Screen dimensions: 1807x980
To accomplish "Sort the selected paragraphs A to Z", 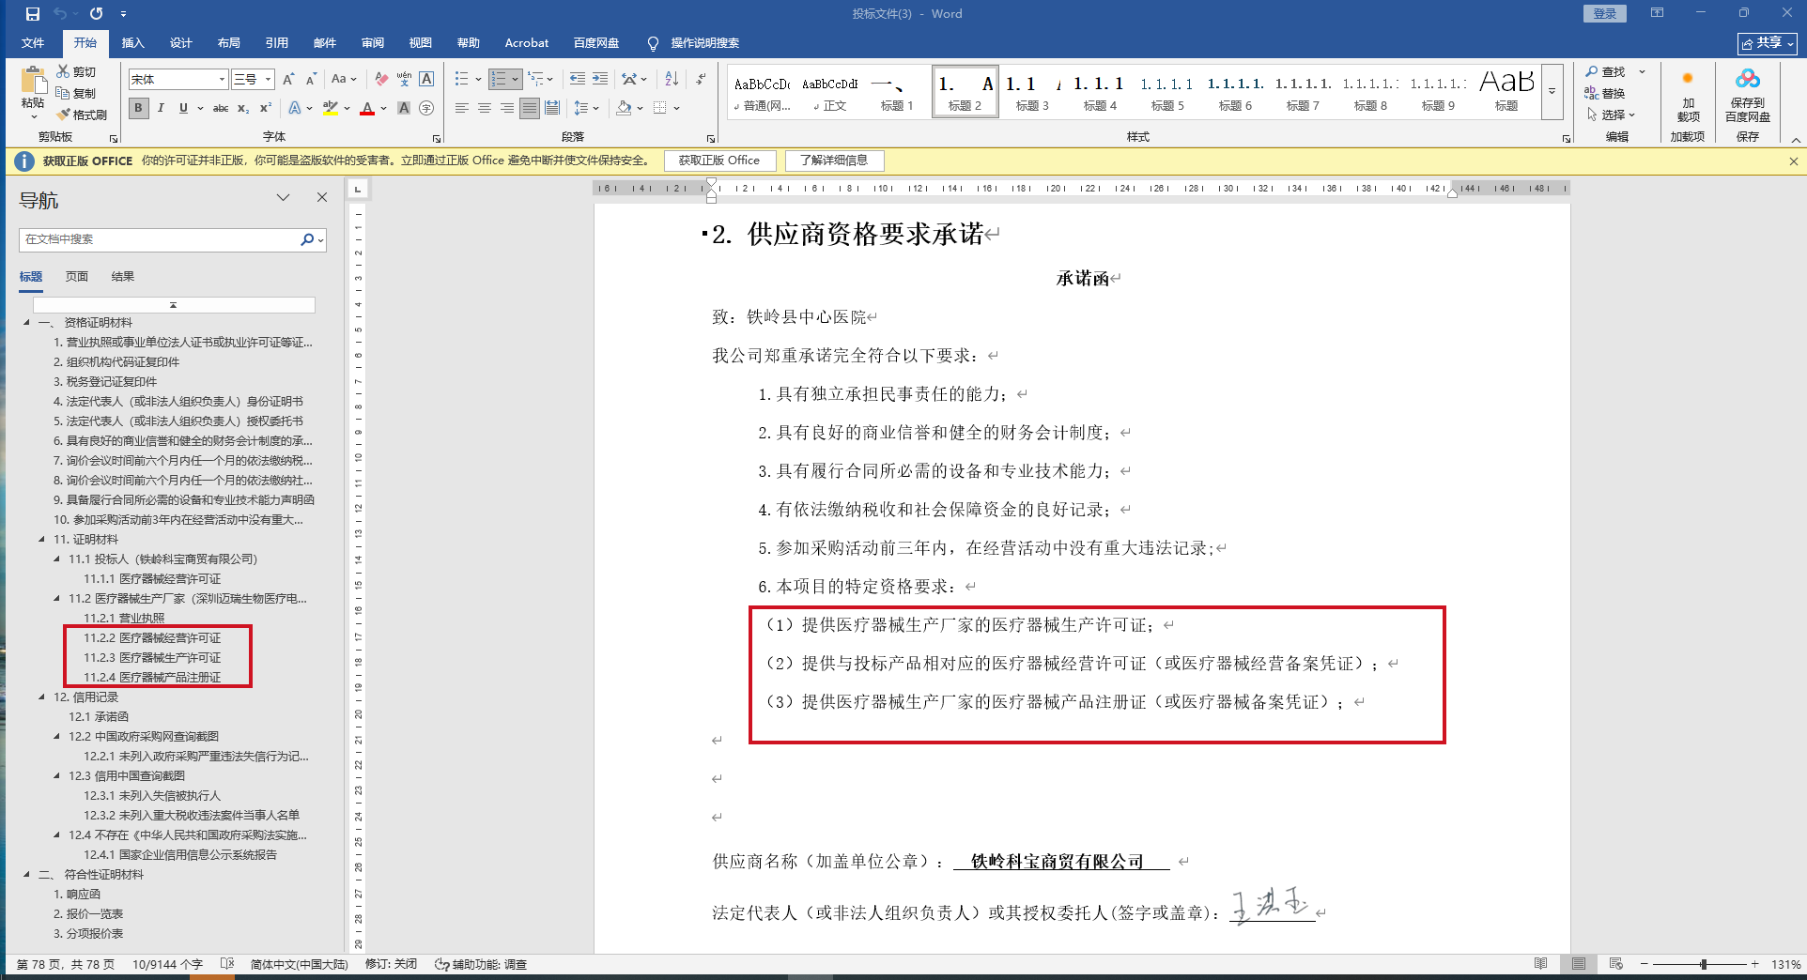I will tap(672, 80).
